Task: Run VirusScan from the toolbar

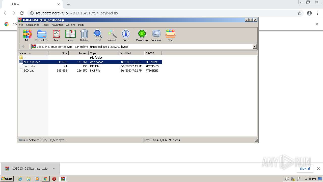Action: pyautogui.click(x=142, y=35)
